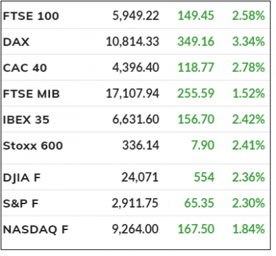The image size is (276, 256).
Task: Click CAC 40 change value 118.77
Action: pos(196,68)
